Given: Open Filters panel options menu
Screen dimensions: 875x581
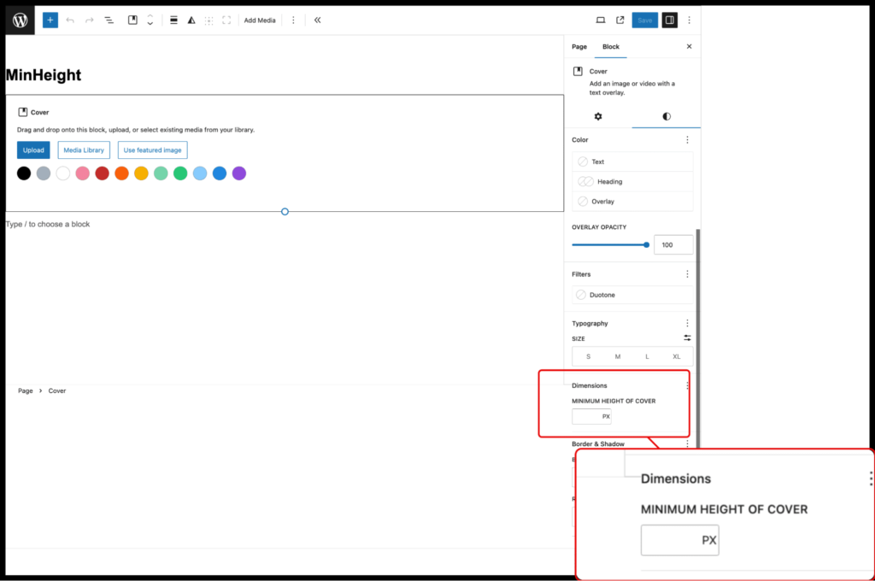Looking at the screenshot, I should tap(687, 274).
